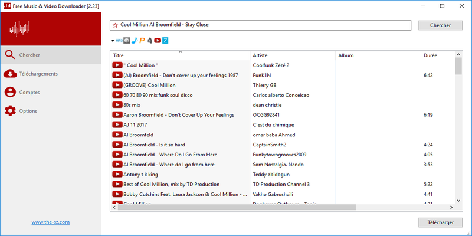Click YouTube icon of Don't cover up your feelings 1987

coord(117,76)
